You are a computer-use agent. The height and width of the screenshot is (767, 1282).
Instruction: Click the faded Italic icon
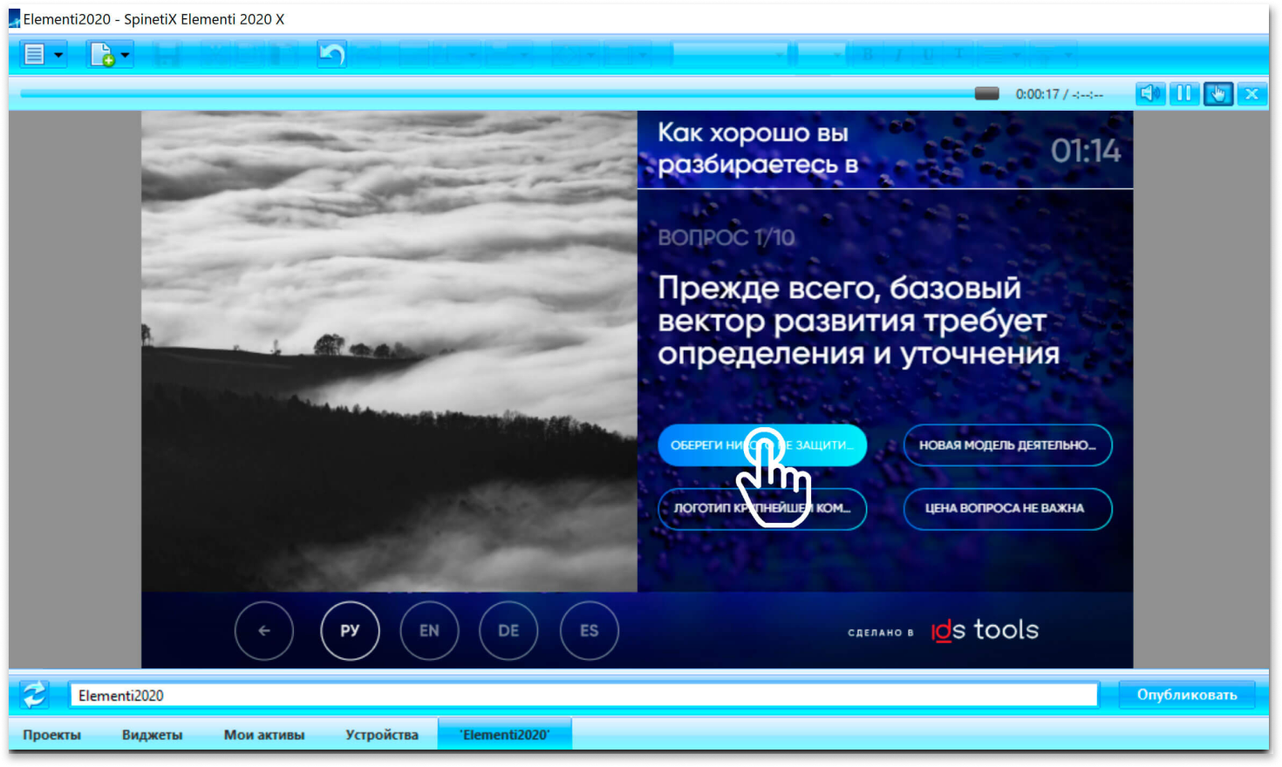(x=898, y=55)
